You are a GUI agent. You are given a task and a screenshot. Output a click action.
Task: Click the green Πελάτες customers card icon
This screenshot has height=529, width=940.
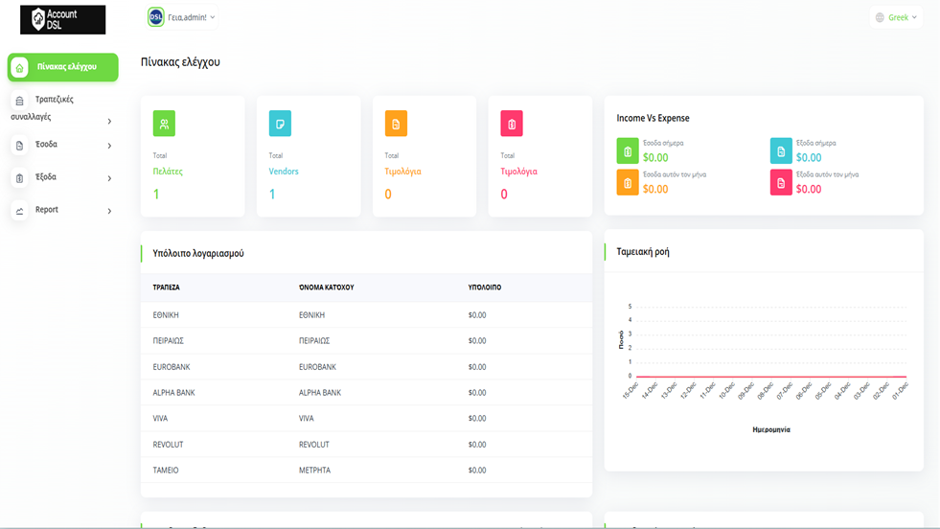tap(164, 124)
